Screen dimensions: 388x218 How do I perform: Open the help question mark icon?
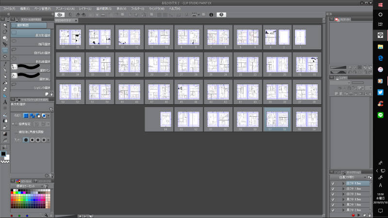221,15
